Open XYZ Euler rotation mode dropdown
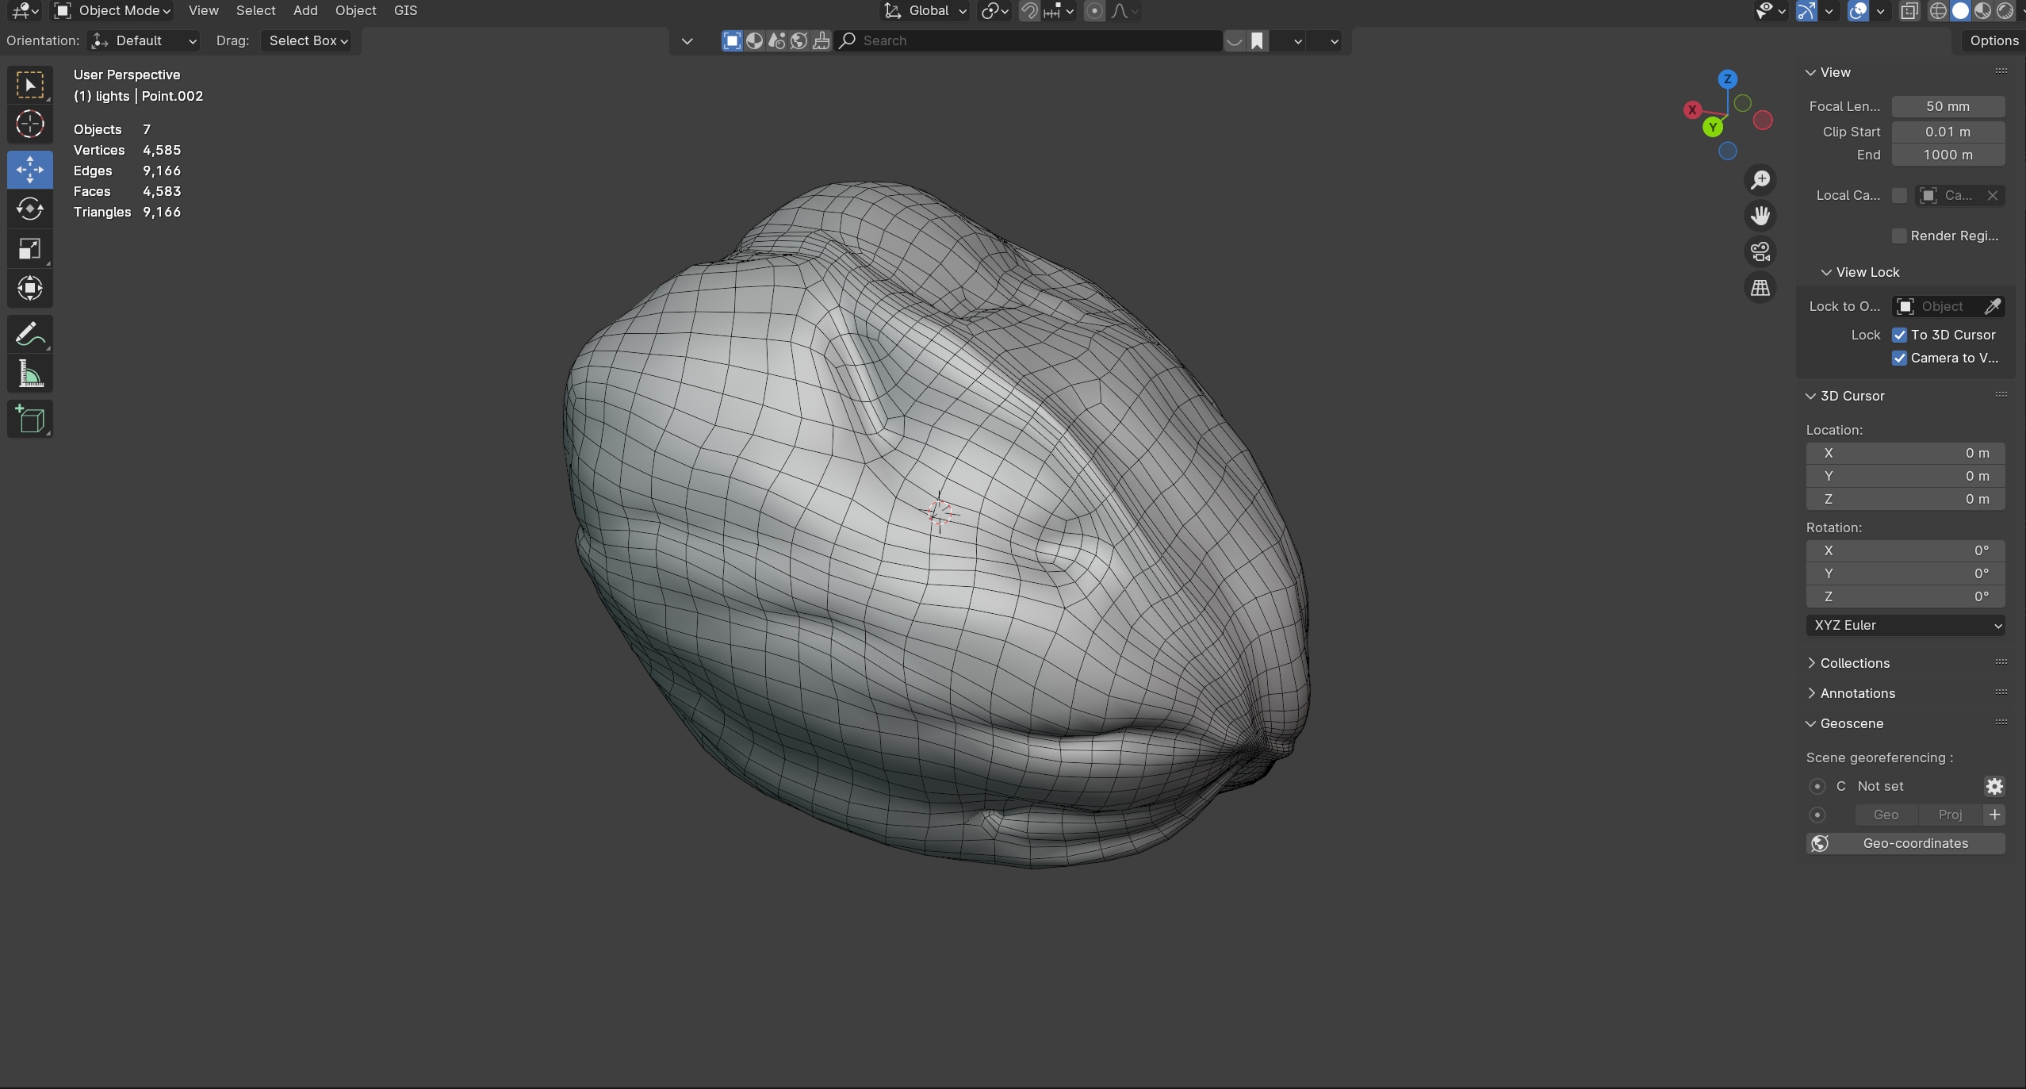 point(1905,625)
